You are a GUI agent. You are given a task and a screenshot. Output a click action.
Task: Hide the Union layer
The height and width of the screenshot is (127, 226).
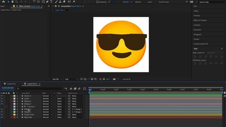click(2, 98)
